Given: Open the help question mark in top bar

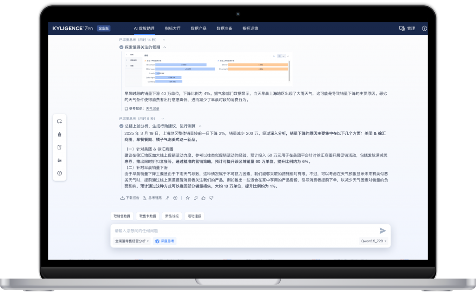Looking at the screenshot, I should pyautogui.click(x=424, y=28).
